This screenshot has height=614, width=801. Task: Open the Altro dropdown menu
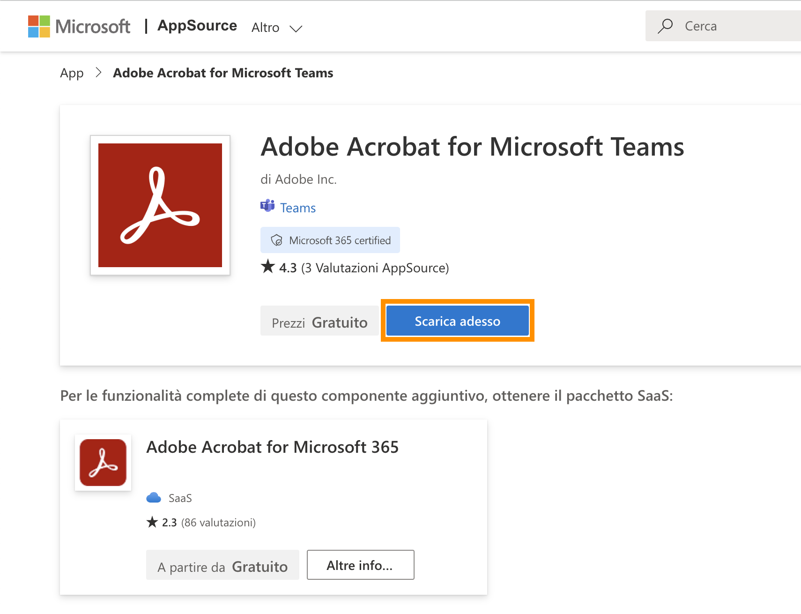tap(265, 27)
